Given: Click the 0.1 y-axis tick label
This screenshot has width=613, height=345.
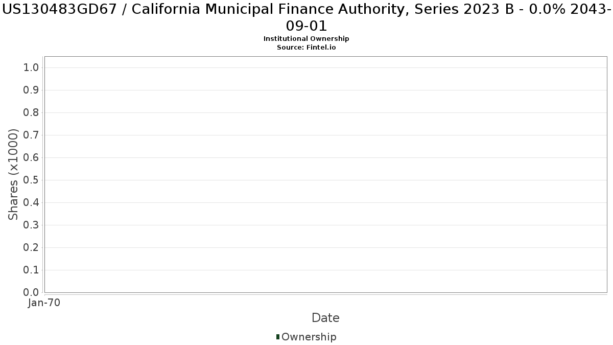Looking at the screenshot, I should pos(31,270).
